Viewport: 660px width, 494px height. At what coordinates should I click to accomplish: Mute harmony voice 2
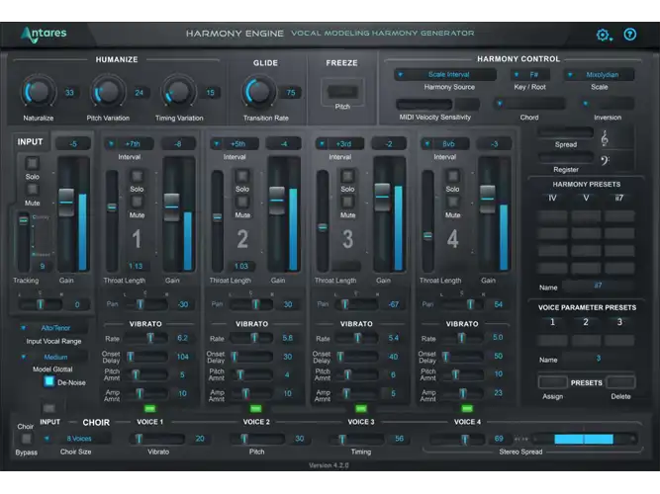(242, 202)
